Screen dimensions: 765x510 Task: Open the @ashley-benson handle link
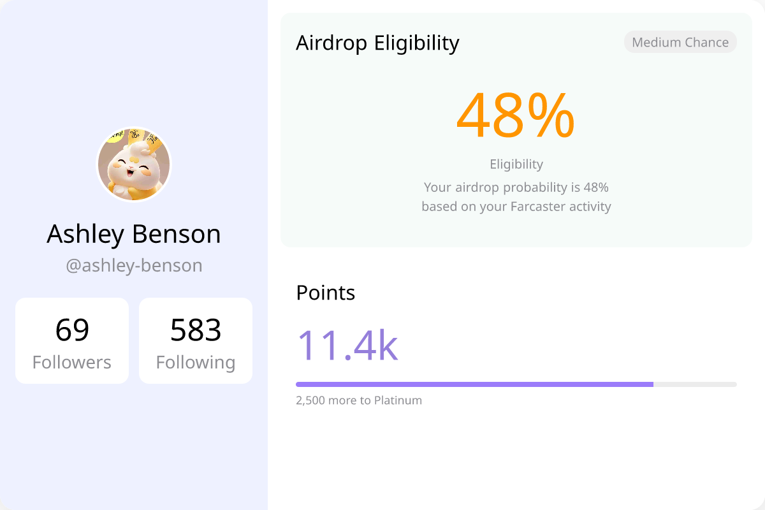tap(134, 265)
